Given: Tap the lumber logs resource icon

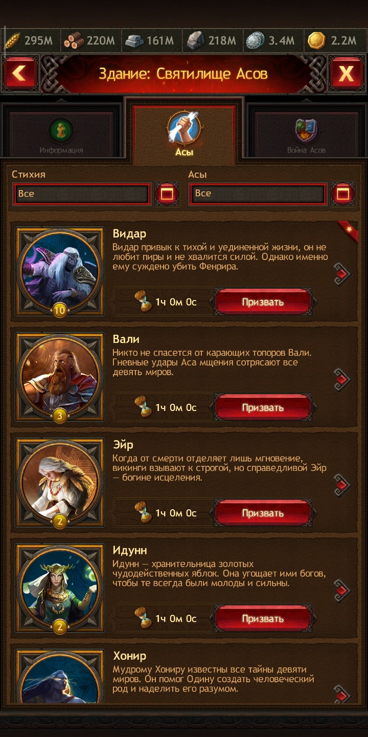Looking at the screenshot, I should 74,40.
